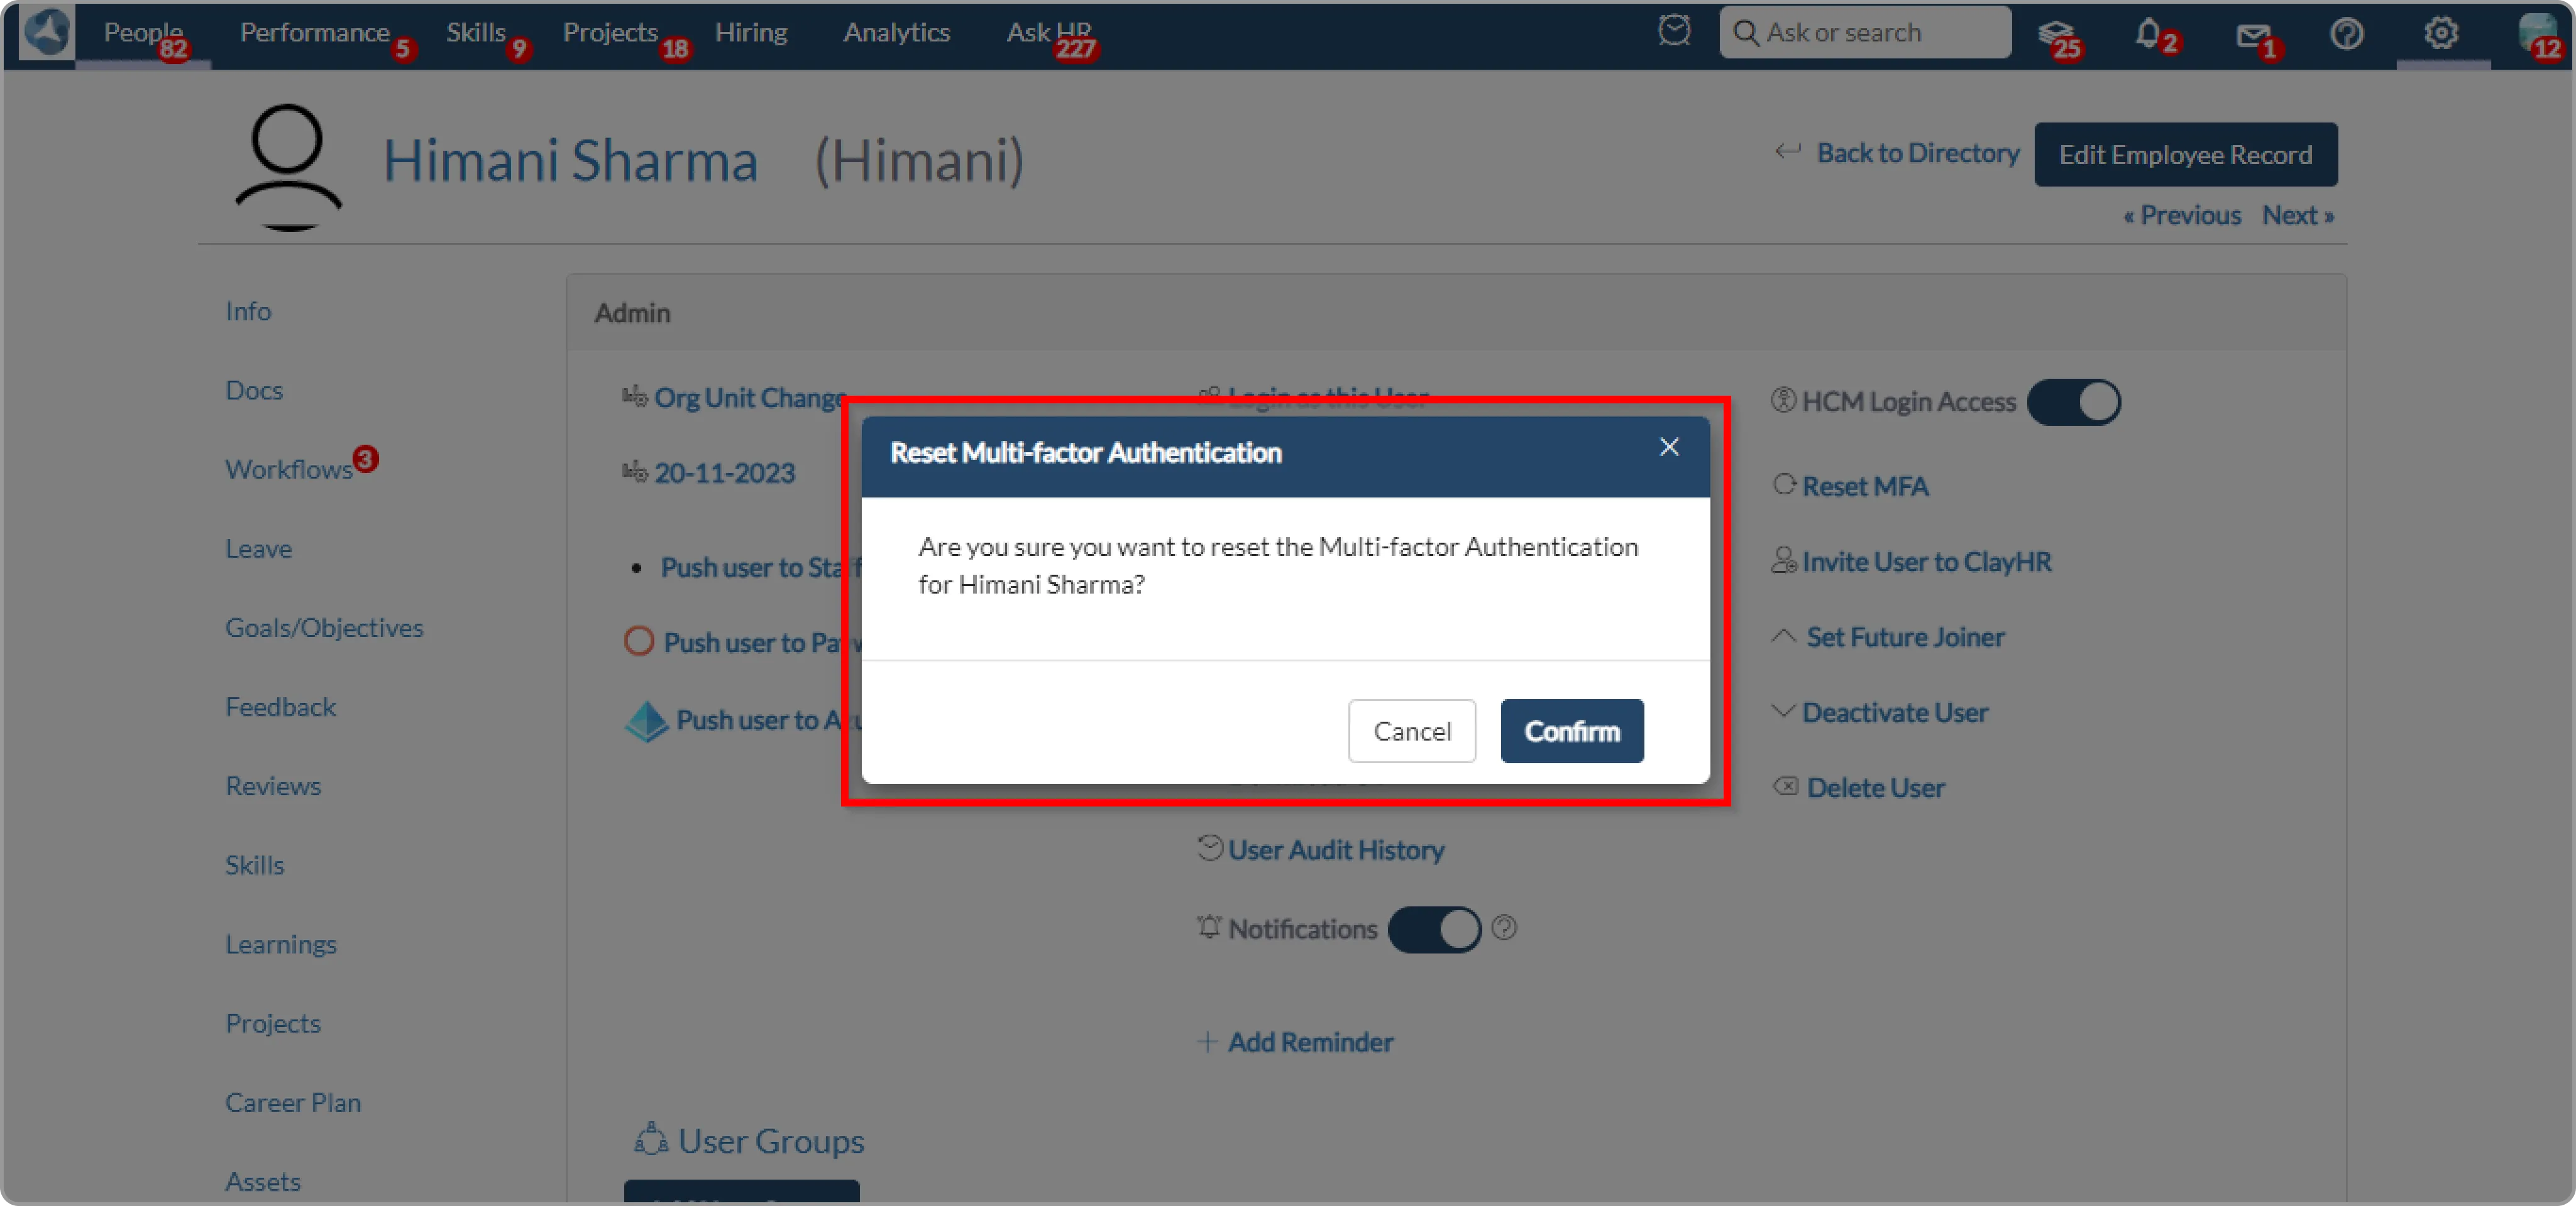This screenshot has width=2576, height=1206.
Task: Open the People menu
Action: pyautogui.click(x=142, y=33)
